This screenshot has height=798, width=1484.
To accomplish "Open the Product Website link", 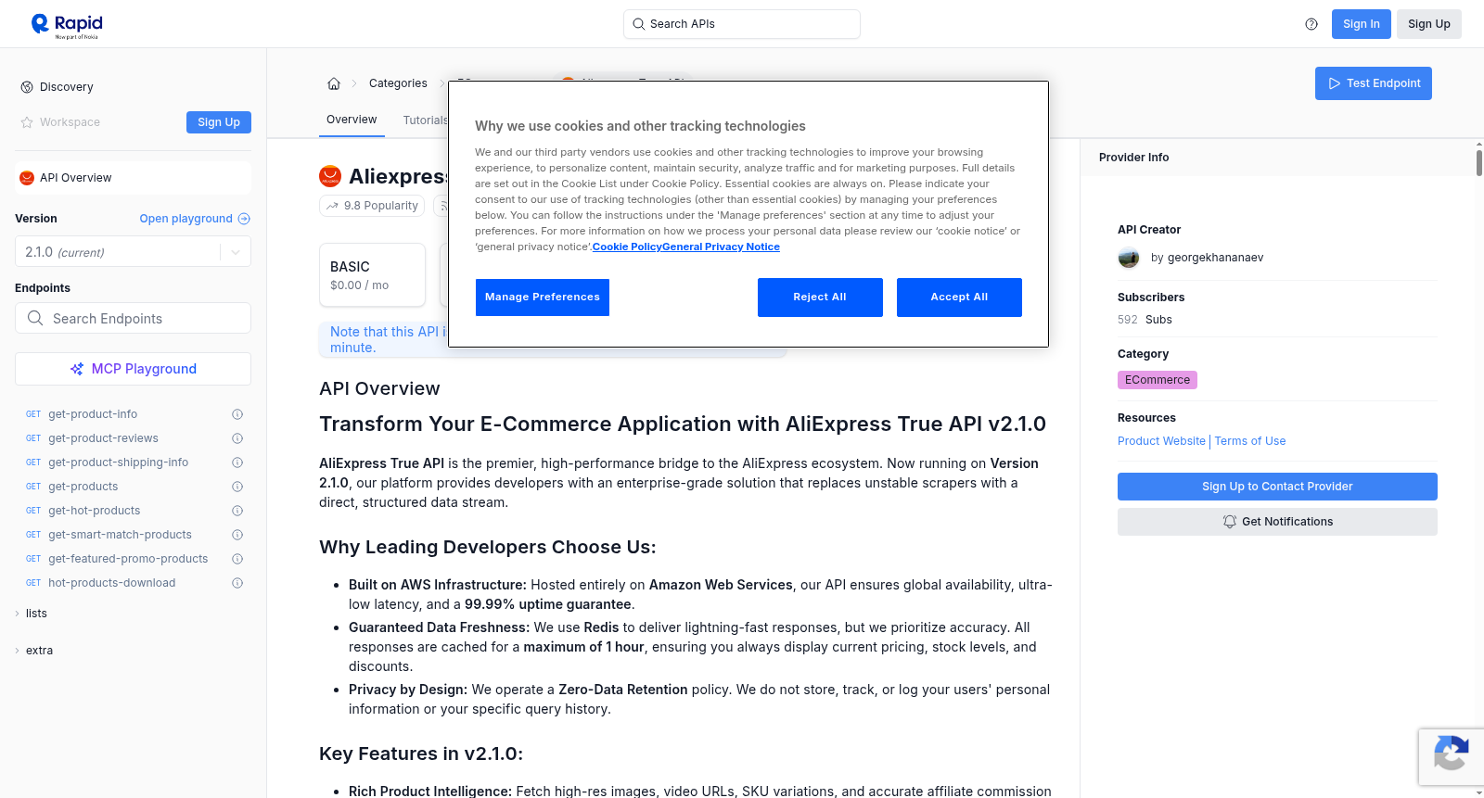I will tap(1161, 441).
